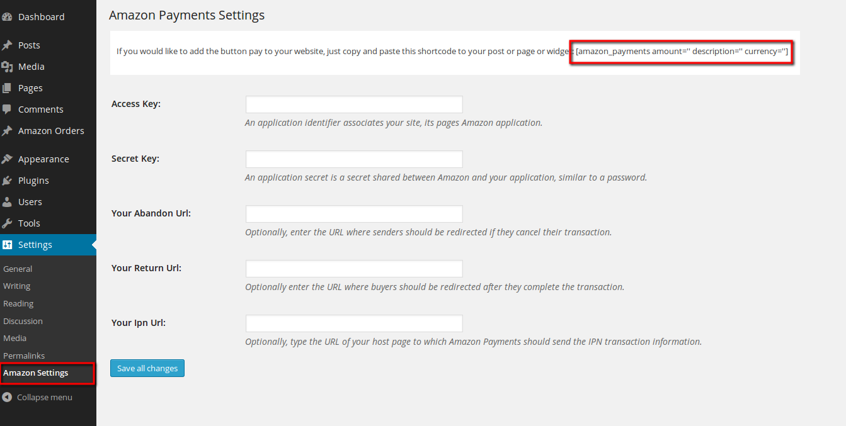Click the Dashboard gauge icon
The height and width of the screenshot is (426, 846).
7,17
